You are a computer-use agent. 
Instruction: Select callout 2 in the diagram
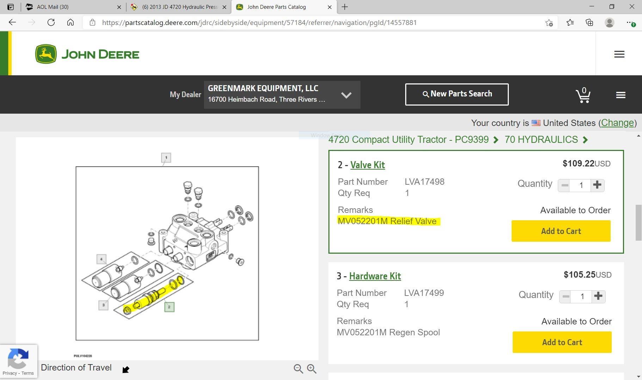[169, 307]
